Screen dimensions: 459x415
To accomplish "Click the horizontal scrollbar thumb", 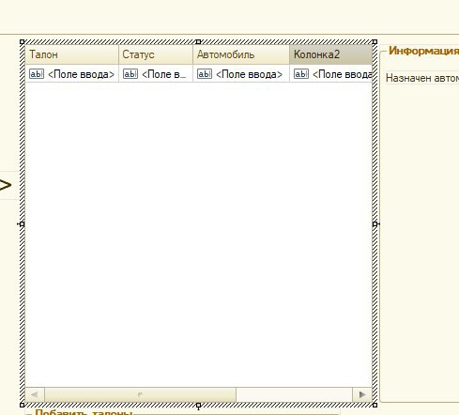I will pos(140,394).
